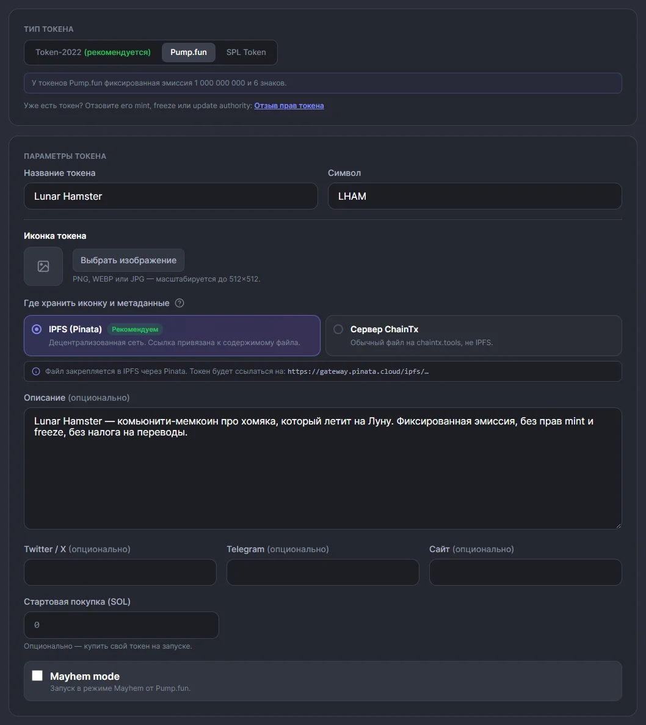Click the Опционально — купить свой токен hint
Viewport: 646px width, 725px height.
click(x=107, y=646)
